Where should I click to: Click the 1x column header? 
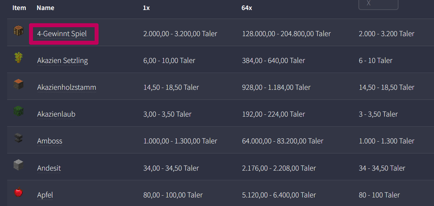click(146, 8)
